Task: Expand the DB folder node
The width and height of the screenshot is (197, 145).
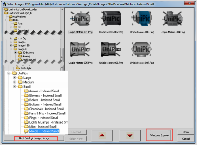Action: [11, 27]
